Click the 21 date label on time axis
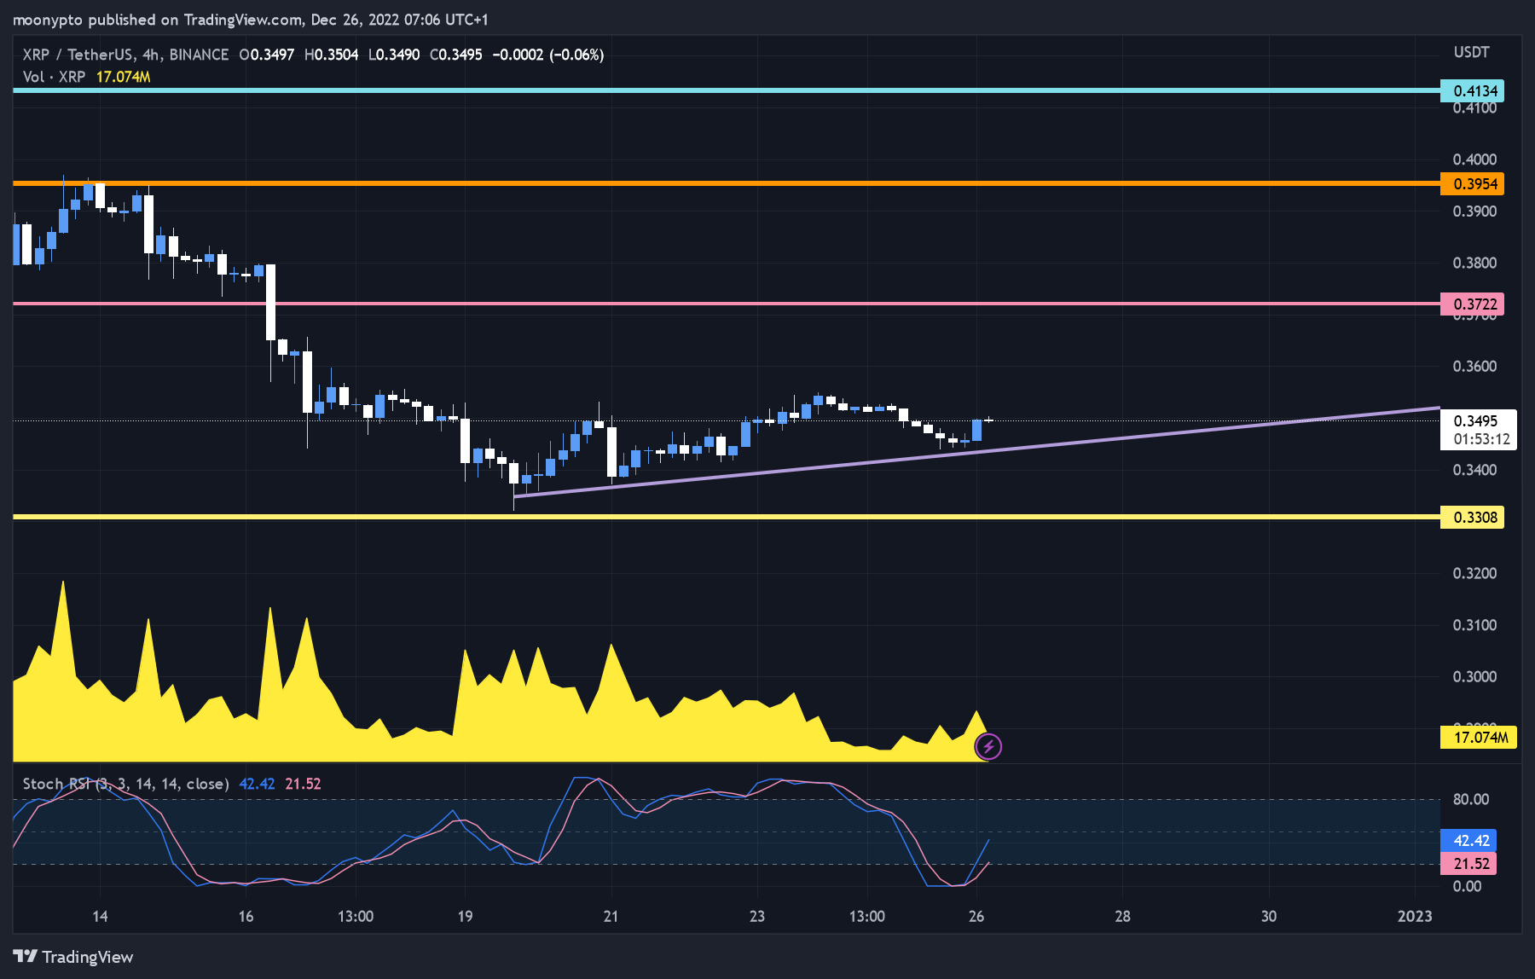The width and height of the screenshot is (1535, 979). (x=611, y=916)
